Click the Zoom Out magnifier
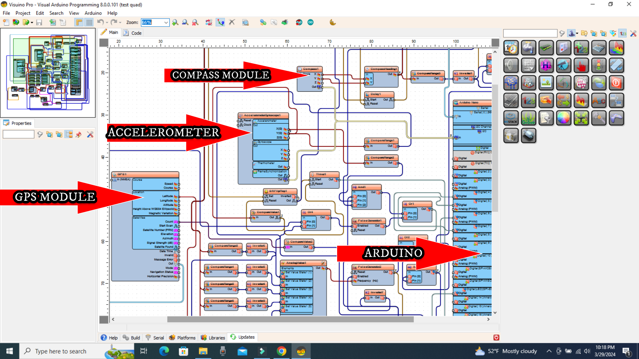 coord(185,22)
